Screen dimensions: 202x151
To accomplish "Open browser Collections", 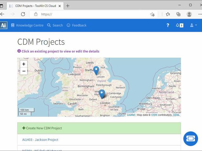I will click(178, 14).
